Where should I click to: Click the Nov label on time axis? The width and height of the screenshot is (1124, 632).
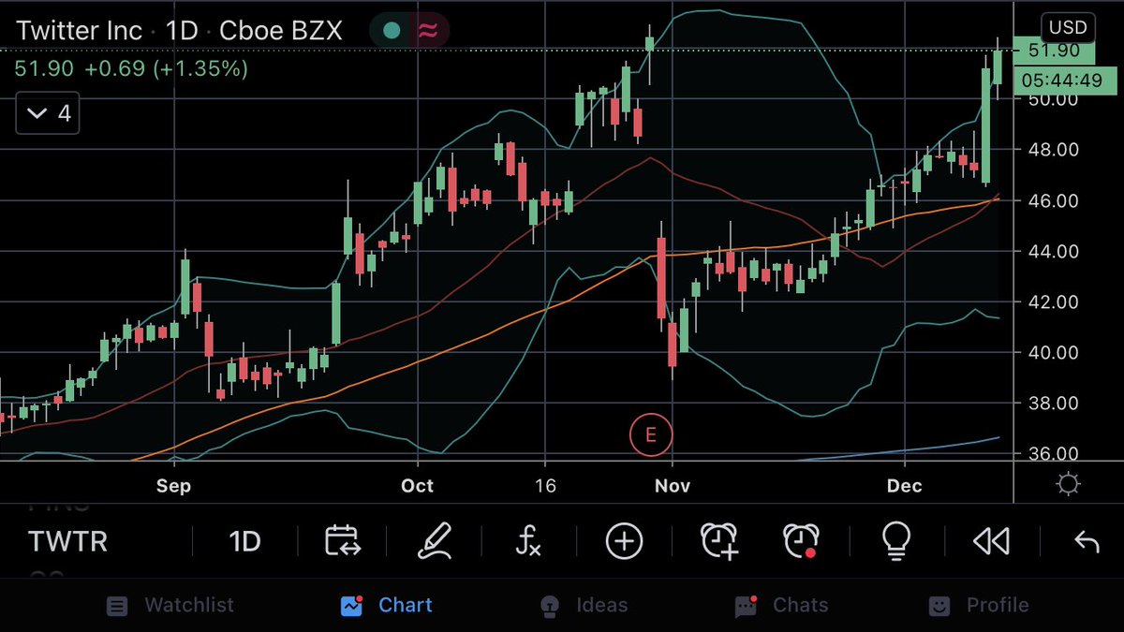click(x=673, y=485)
